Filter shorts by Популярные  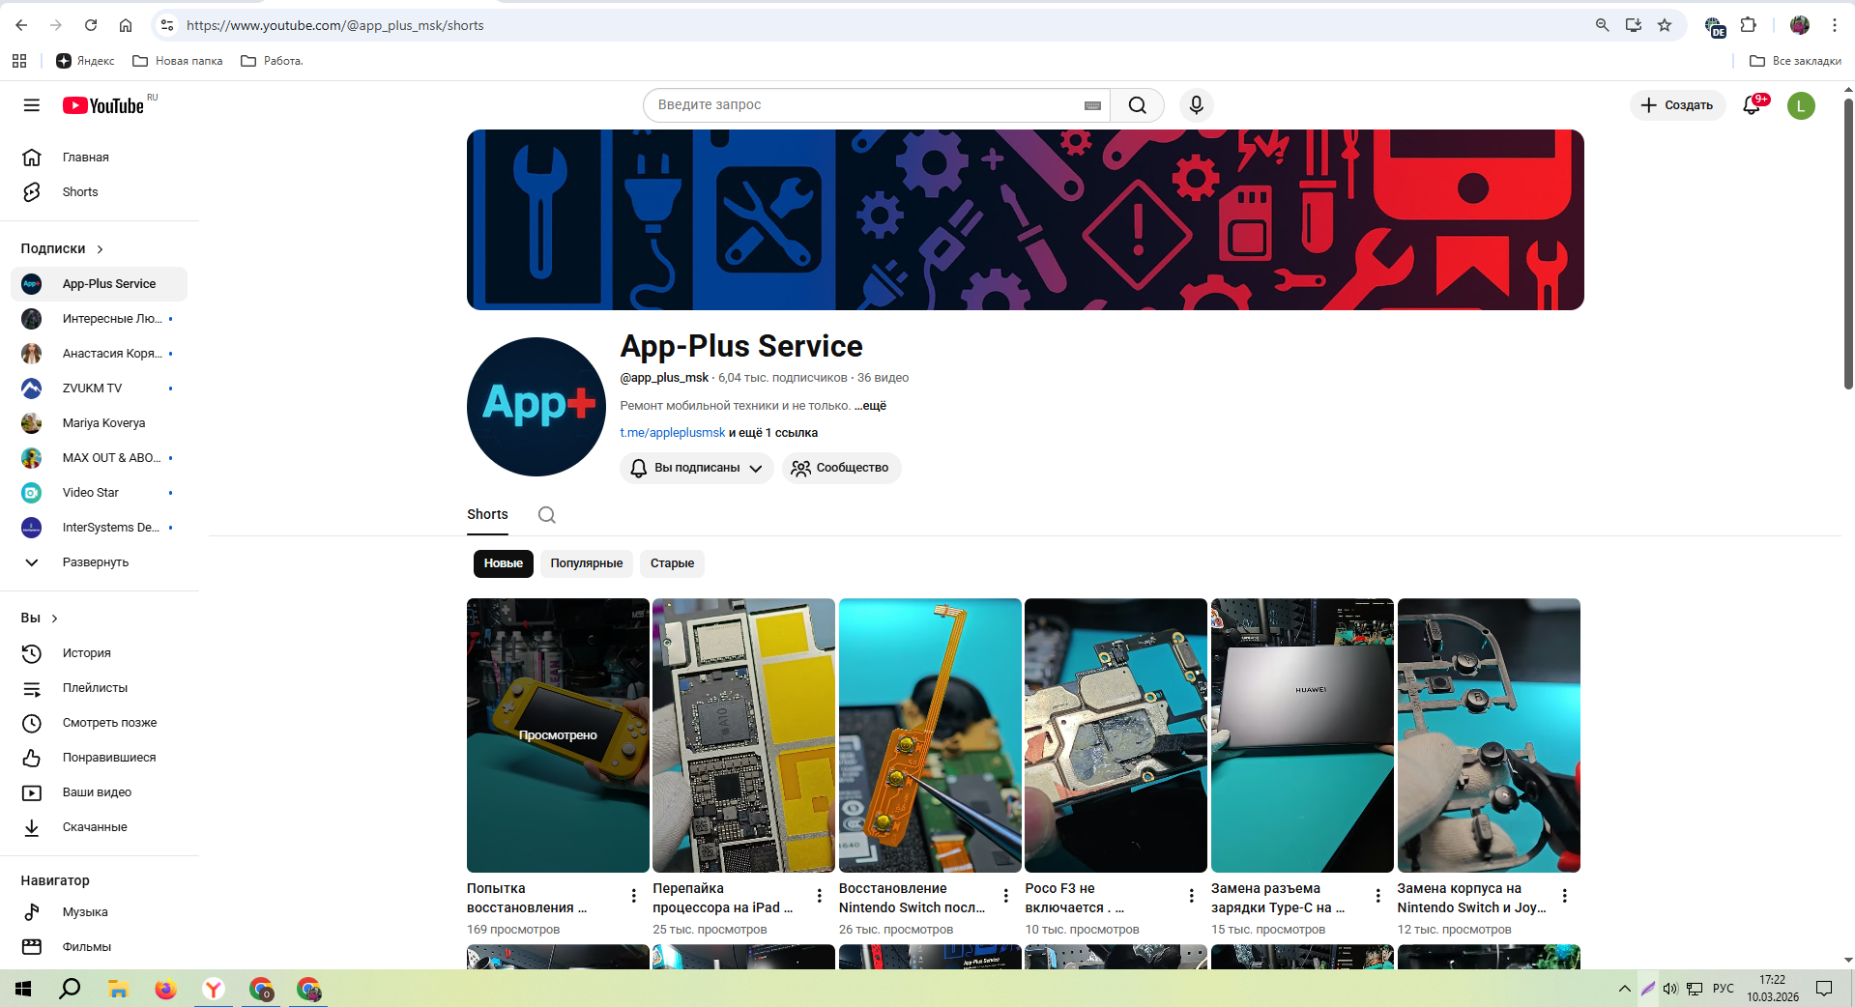coord(587,563)
